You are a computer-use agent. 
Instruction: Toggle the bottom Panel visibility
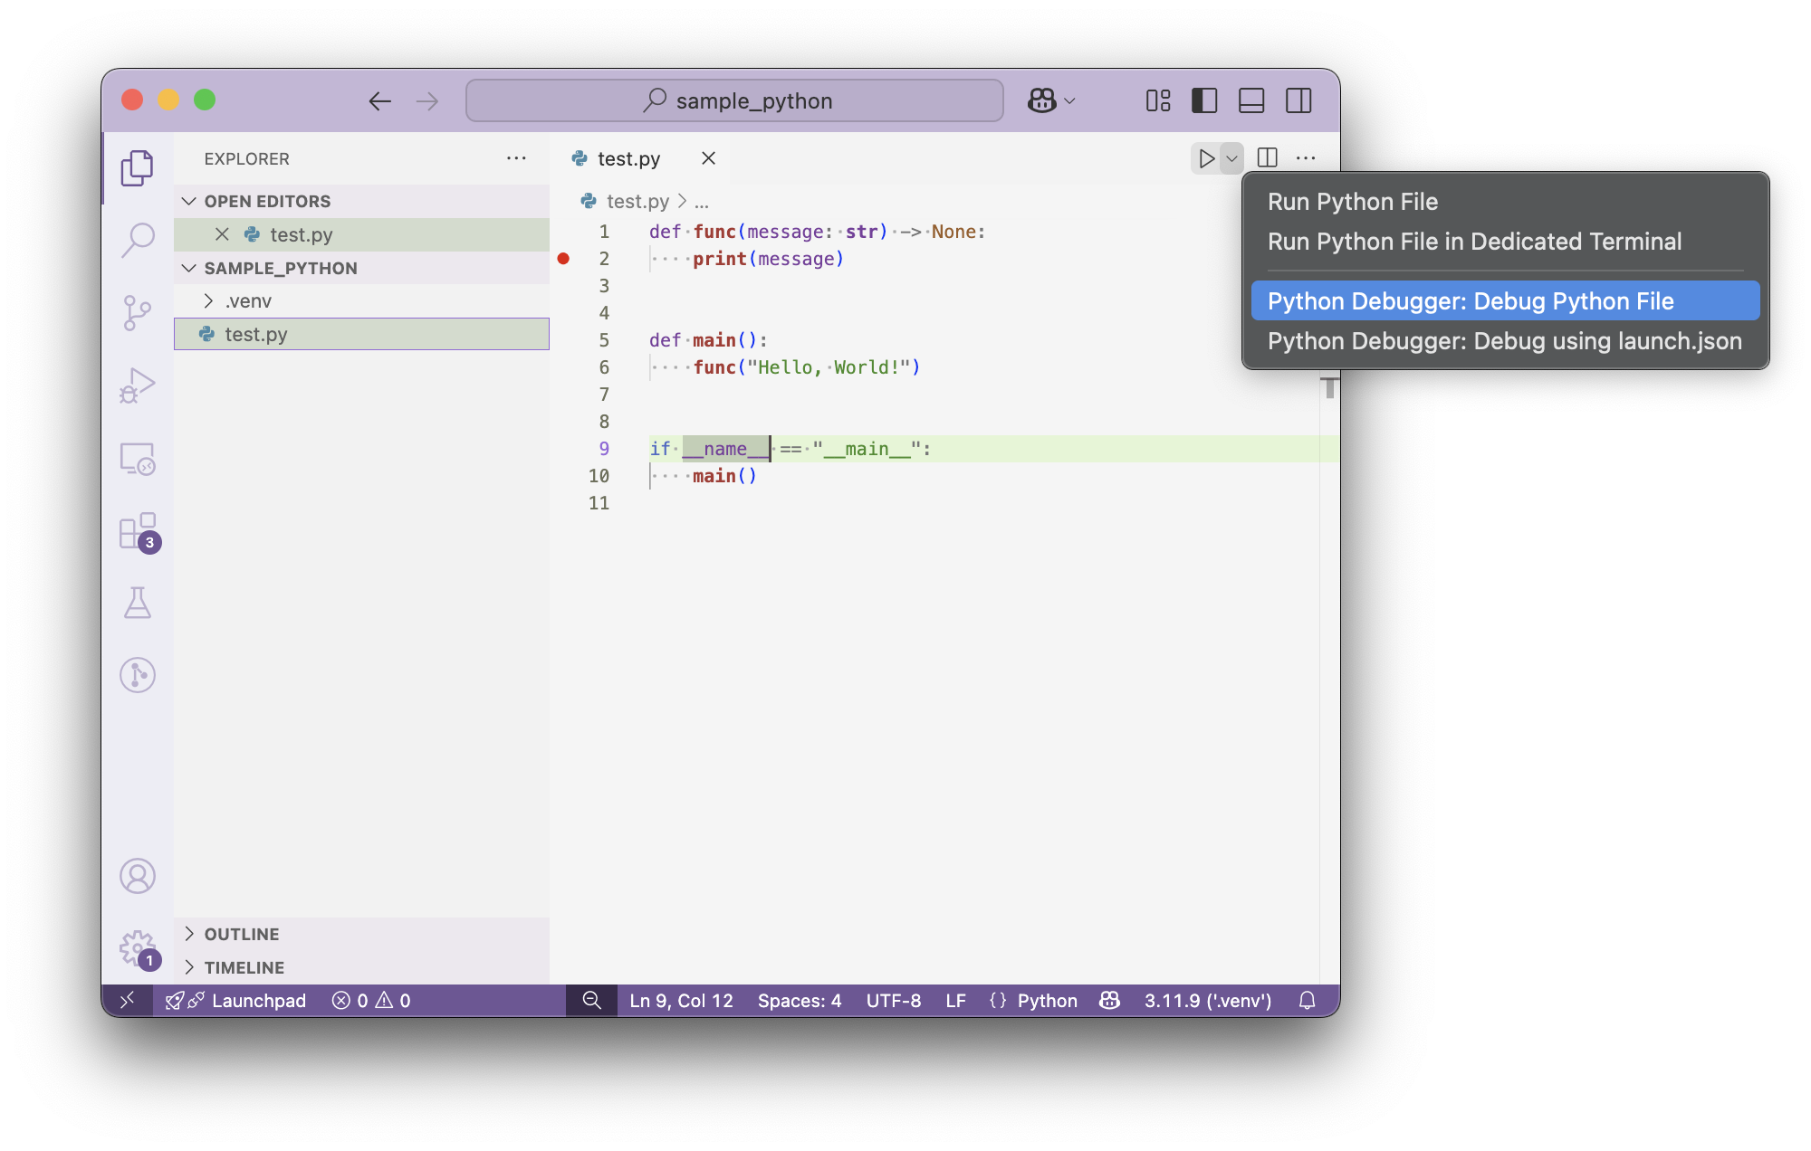1251,100
